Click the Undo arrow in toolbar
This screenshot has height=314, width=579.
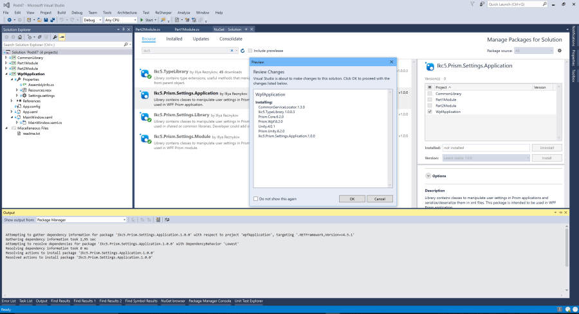click(62, 20)
